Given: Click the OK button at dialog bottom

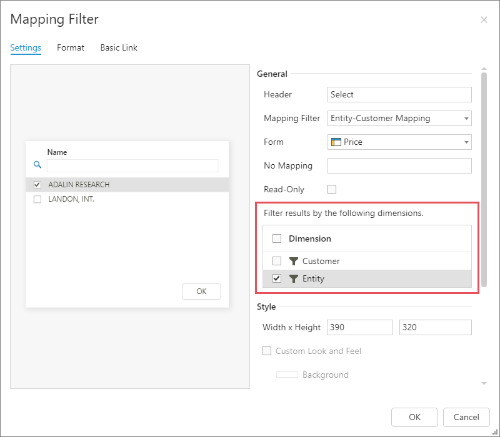Looking at the screenshot, I should [x=414, y=417].
